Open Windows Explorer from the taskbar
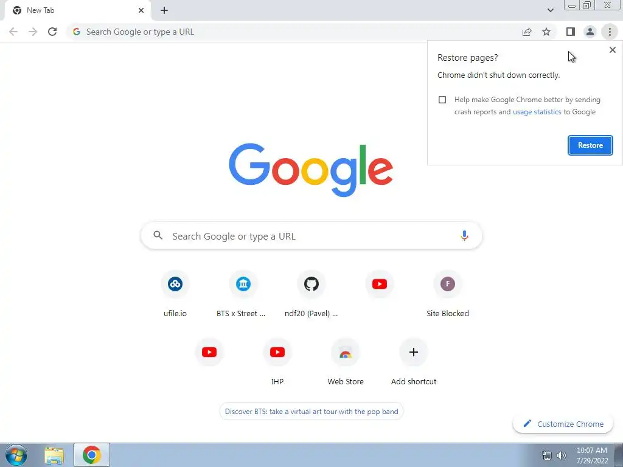 [54, 455]
